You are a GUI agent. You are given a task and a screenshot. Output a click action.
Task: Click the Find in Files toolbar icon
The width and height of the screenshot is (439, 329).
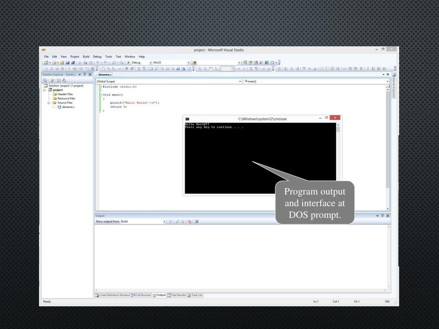click(194, 63)
